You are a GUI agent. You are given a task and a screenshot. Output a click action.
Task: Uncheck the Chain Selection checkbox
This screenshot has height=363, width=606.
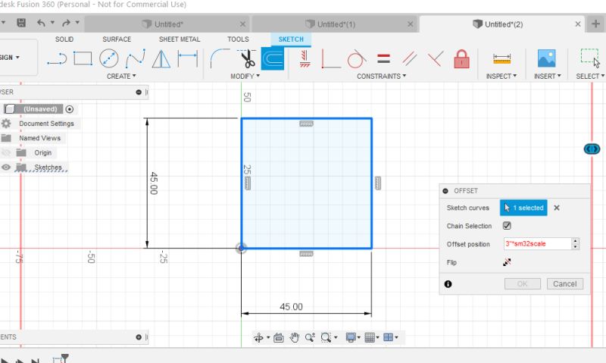(507, 226)
